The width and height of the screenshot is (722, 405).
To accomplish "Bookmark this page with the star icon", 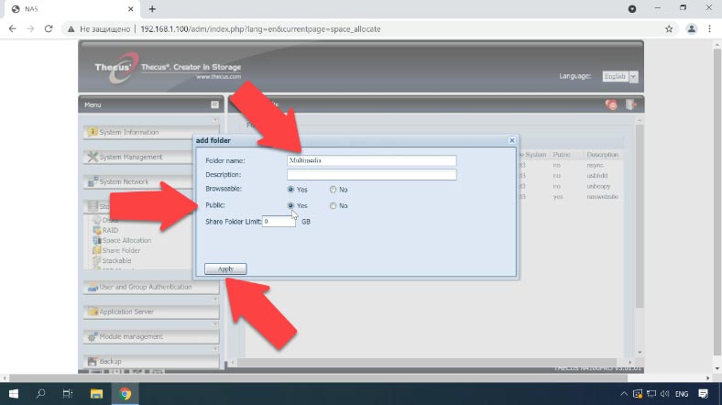I will [x=669, y=29].
